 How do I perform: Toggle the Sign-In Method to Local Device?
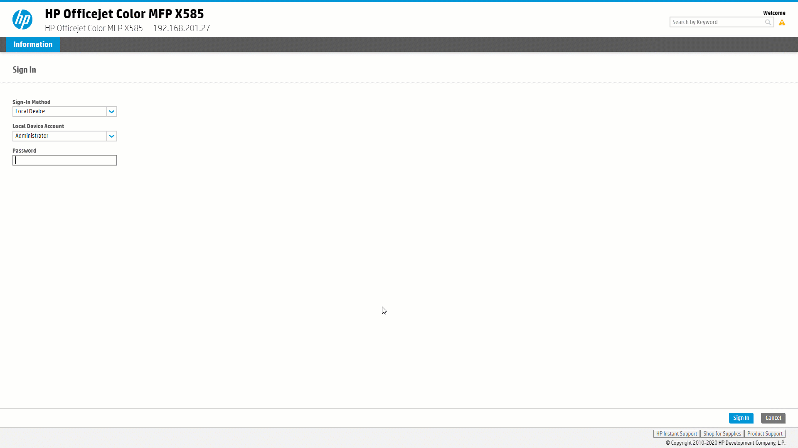[x=64, y=111]
